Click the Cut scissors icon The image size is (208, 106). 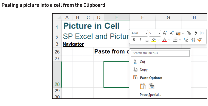coord(135,62)
